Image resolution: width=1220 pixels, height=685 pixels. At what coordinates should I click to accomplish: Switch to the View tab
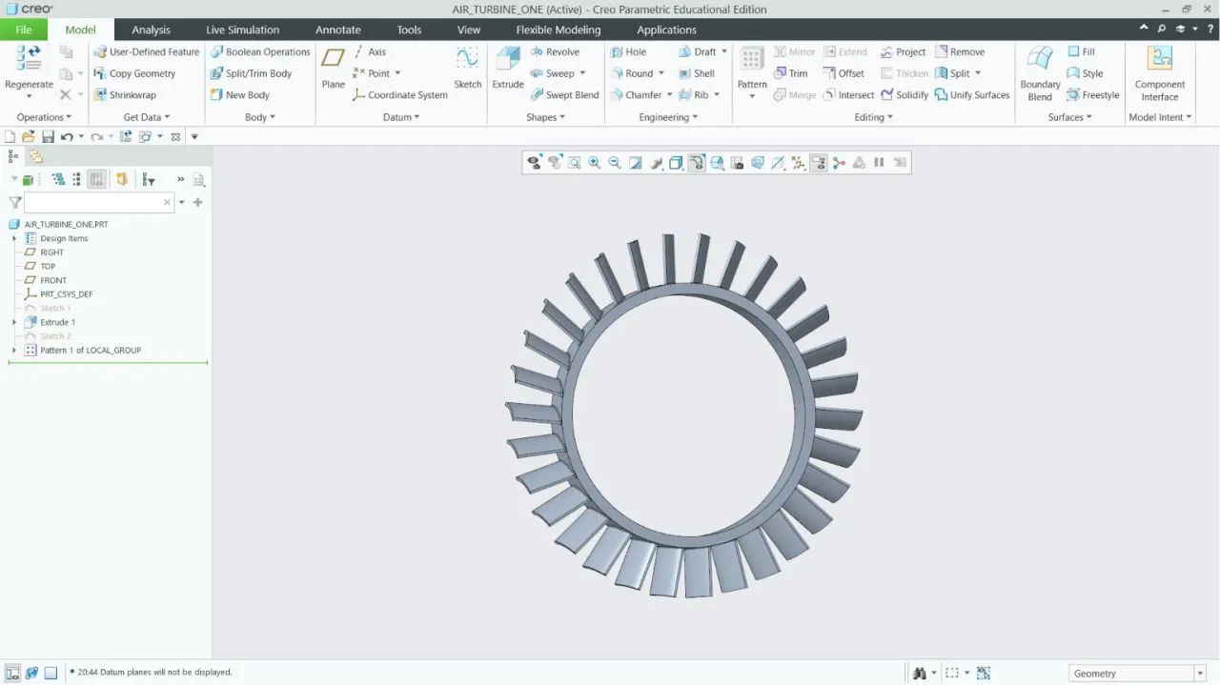(x=469, y=30)
